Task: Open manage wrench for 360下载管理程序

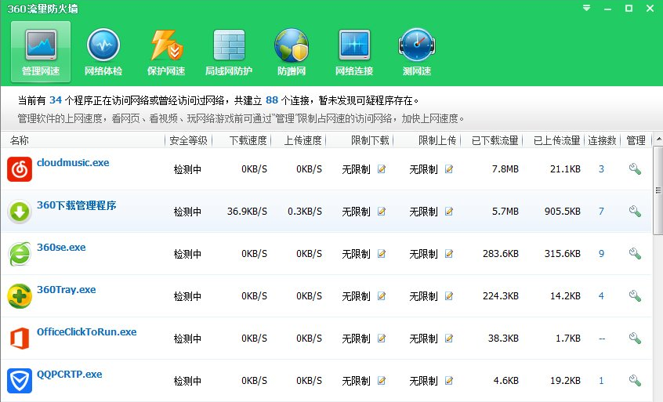Action: 635,212
